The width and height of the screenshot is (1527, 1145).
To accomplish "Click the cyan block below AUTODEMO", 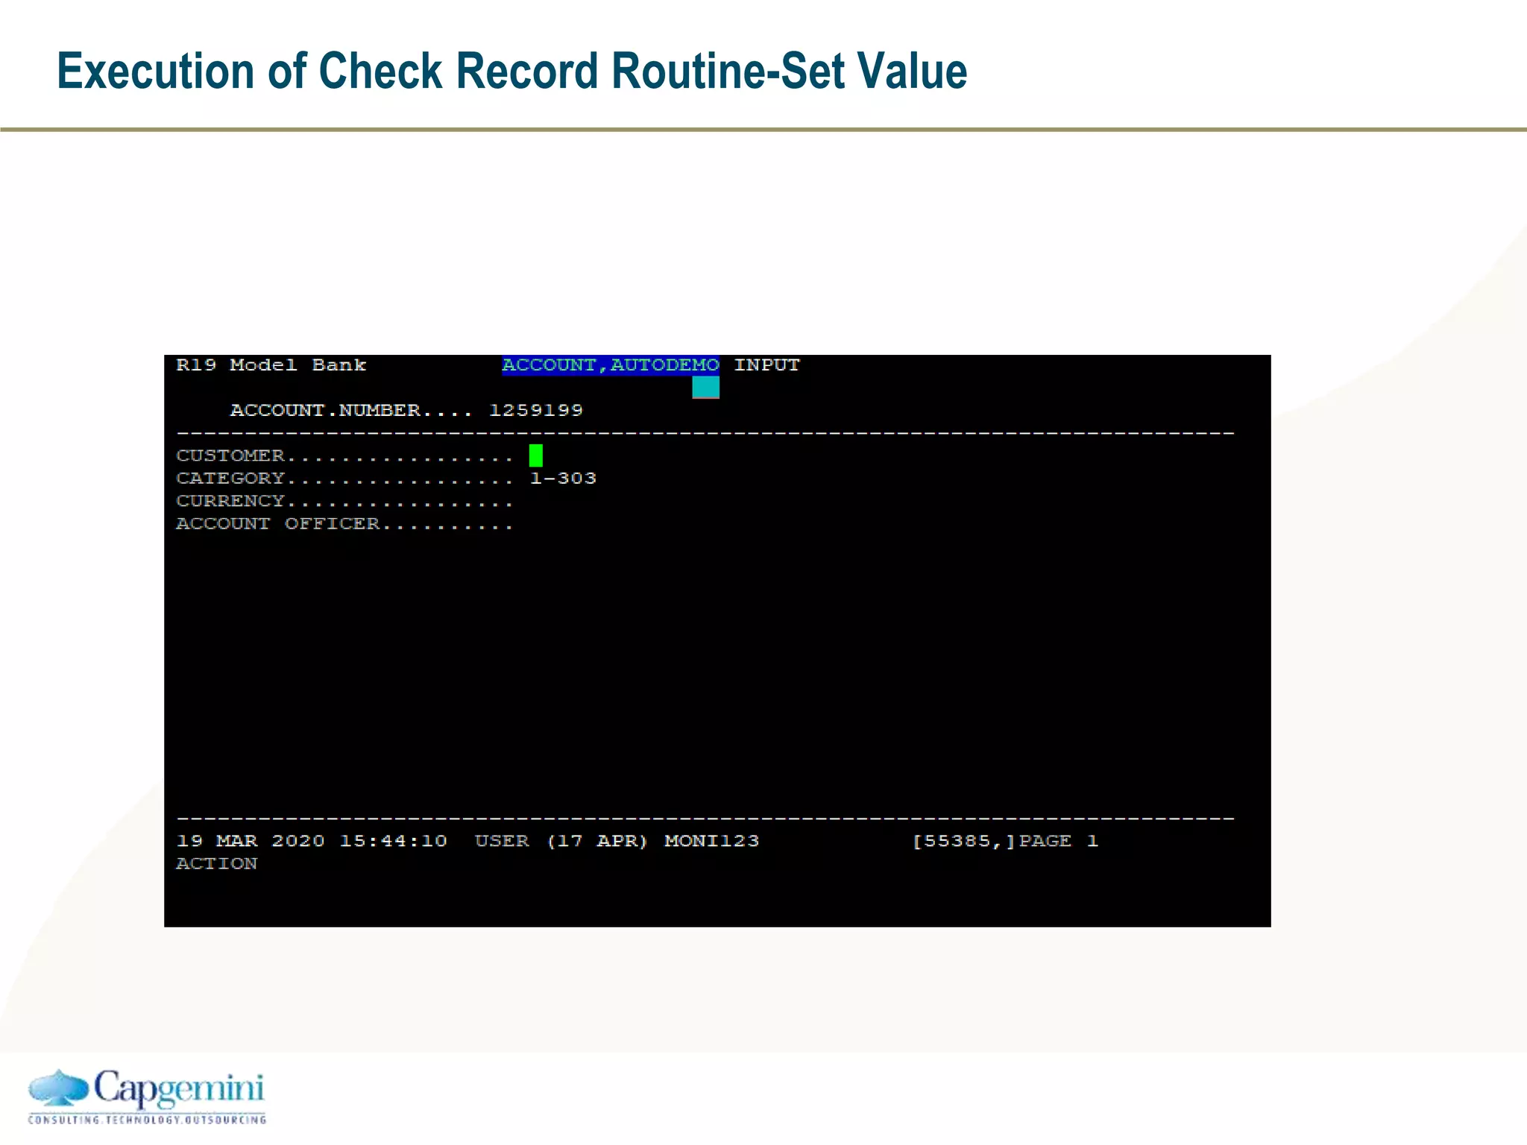I will click(x=705, y=388).
